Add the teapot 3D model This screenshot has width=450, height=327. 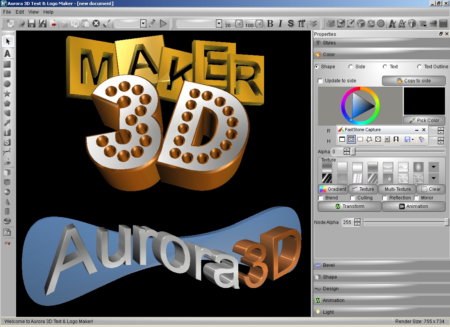7,243
